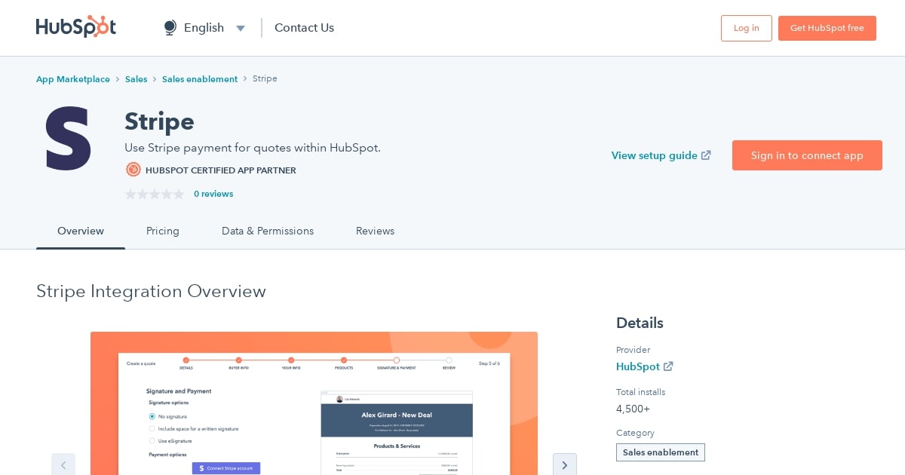Click the HUBSPOT CERTIFIED APP PARTNER text

pos(221,170)
